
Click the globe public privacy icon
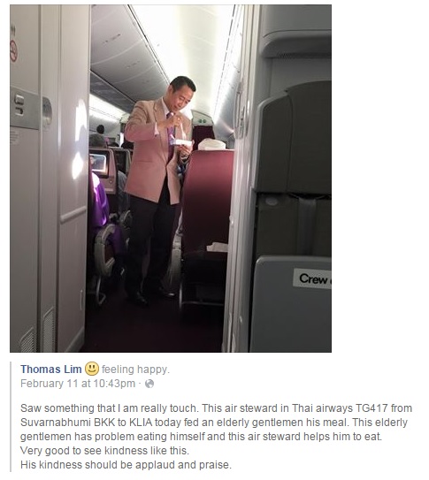(x=149, y=384)
